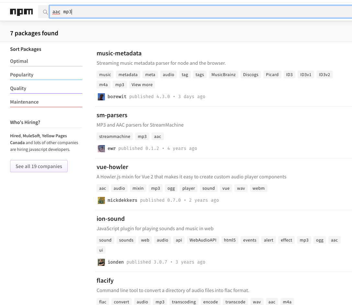
Task: Click the 7 packages found heading
Action: 34,33
